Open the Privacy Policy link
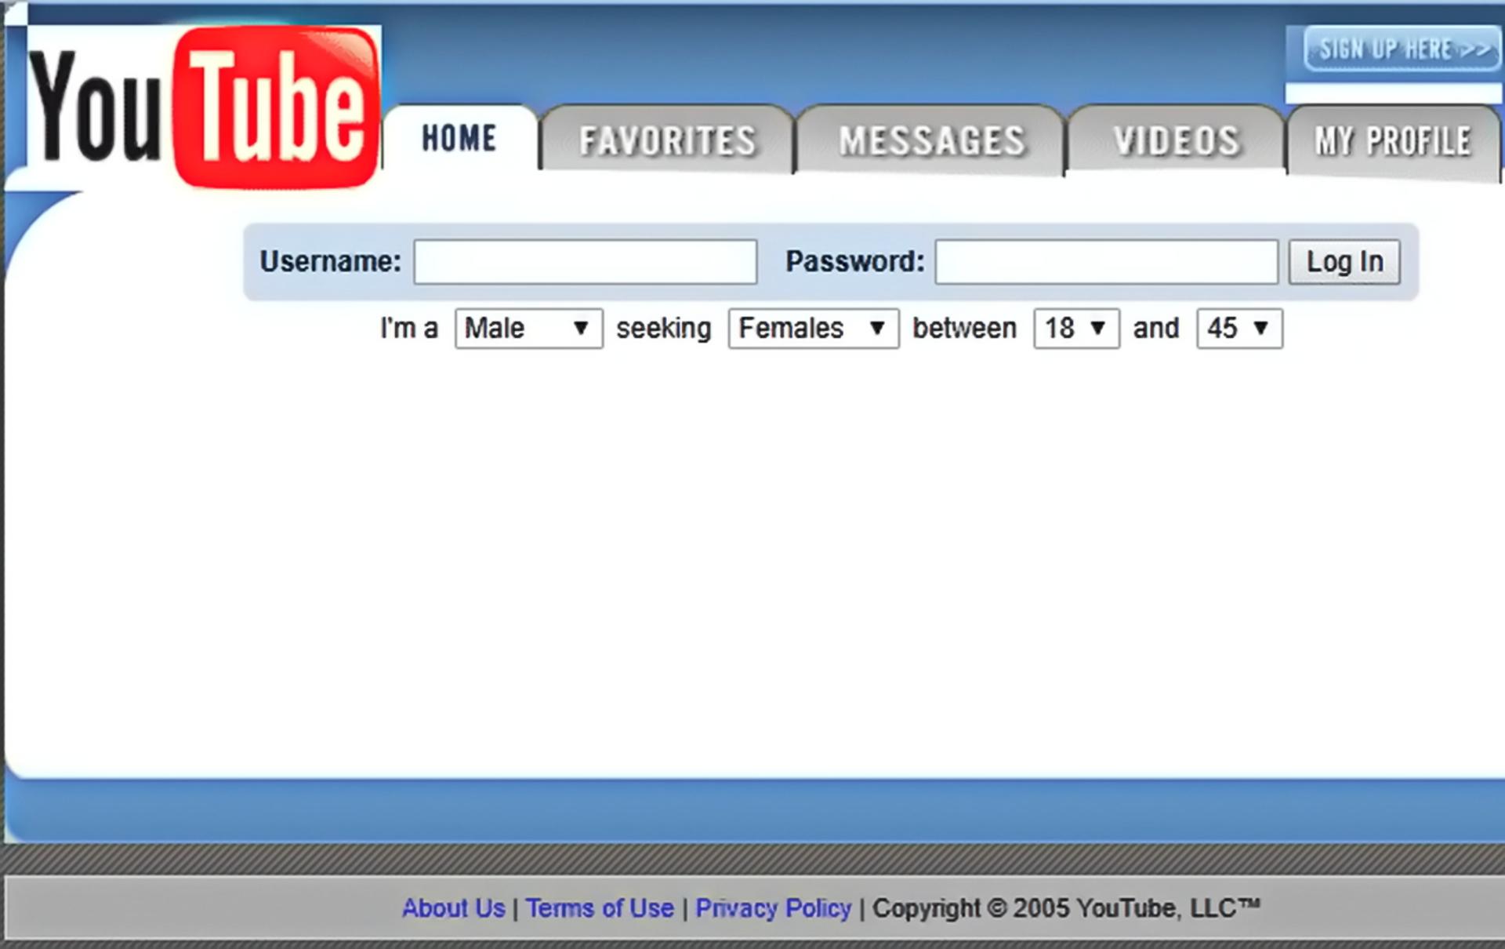Image resolution: width=1505 pixels, height=949 pixels. (773, 908)
